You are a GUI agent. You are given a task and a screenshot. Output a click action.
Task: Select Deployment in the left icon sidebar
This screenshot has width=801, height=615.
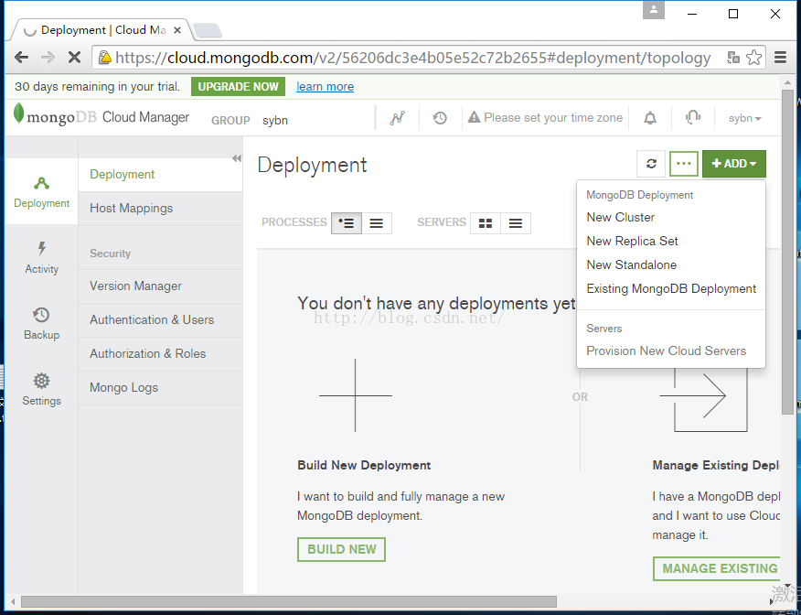pyautogui.click(x=41, y=192)
